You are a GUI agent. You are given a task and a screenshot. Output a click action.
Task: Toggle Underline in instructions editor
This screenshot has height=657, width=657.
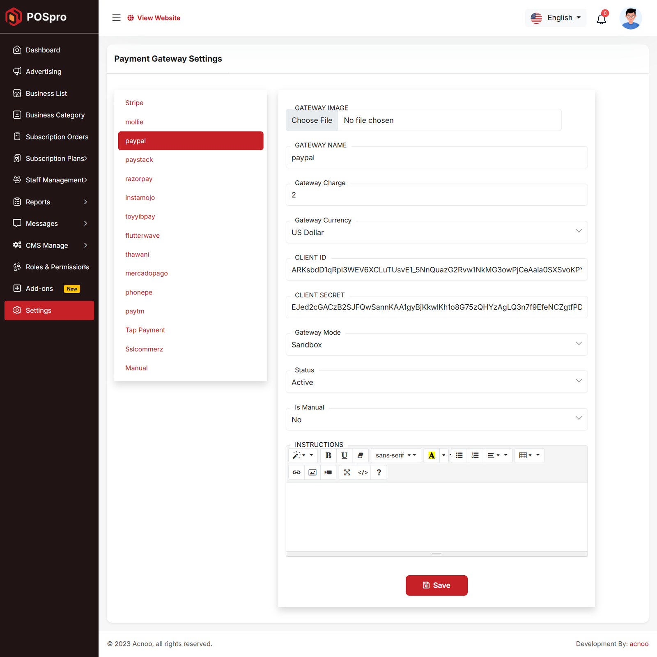344,455
